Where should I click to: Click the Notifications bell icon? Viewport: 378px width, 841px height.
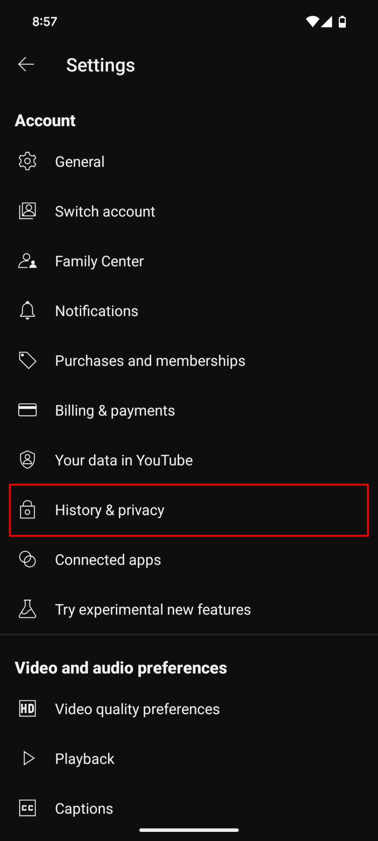[x=27, y=310]
